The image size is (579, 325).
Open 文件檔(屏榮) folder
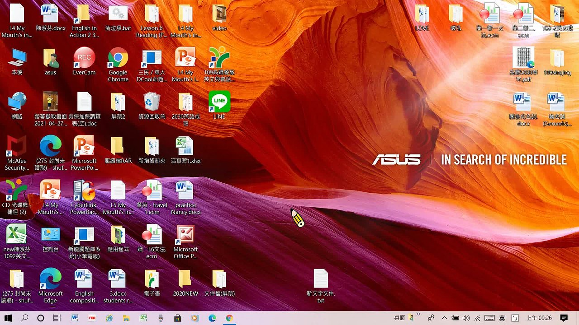coord(219,283)
